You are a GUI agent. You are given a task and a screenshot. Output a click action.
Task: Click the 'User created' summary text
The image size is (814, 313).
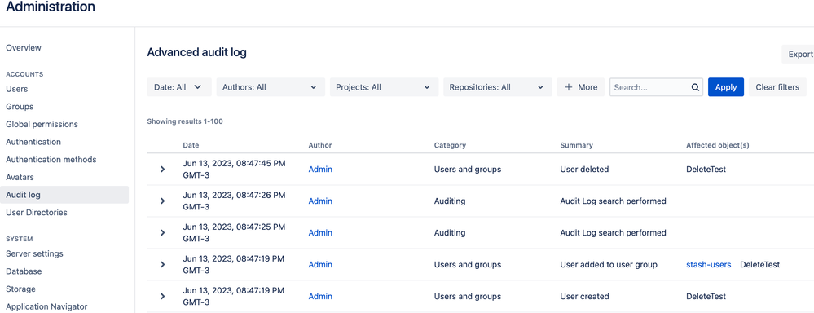pyautogui.click(x=584, y=297)
